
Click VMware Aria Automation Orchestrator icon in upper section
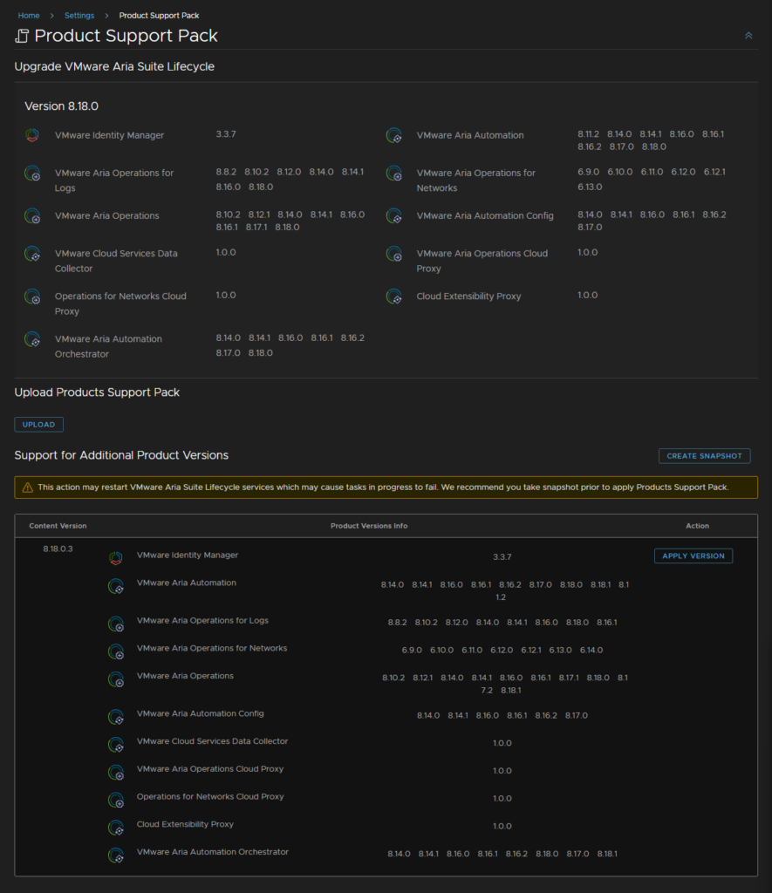click(32, 339)
